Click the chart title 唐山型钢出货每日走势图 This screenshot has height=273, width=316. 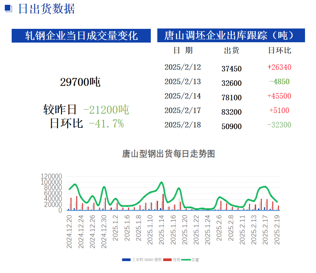(168, 154)
